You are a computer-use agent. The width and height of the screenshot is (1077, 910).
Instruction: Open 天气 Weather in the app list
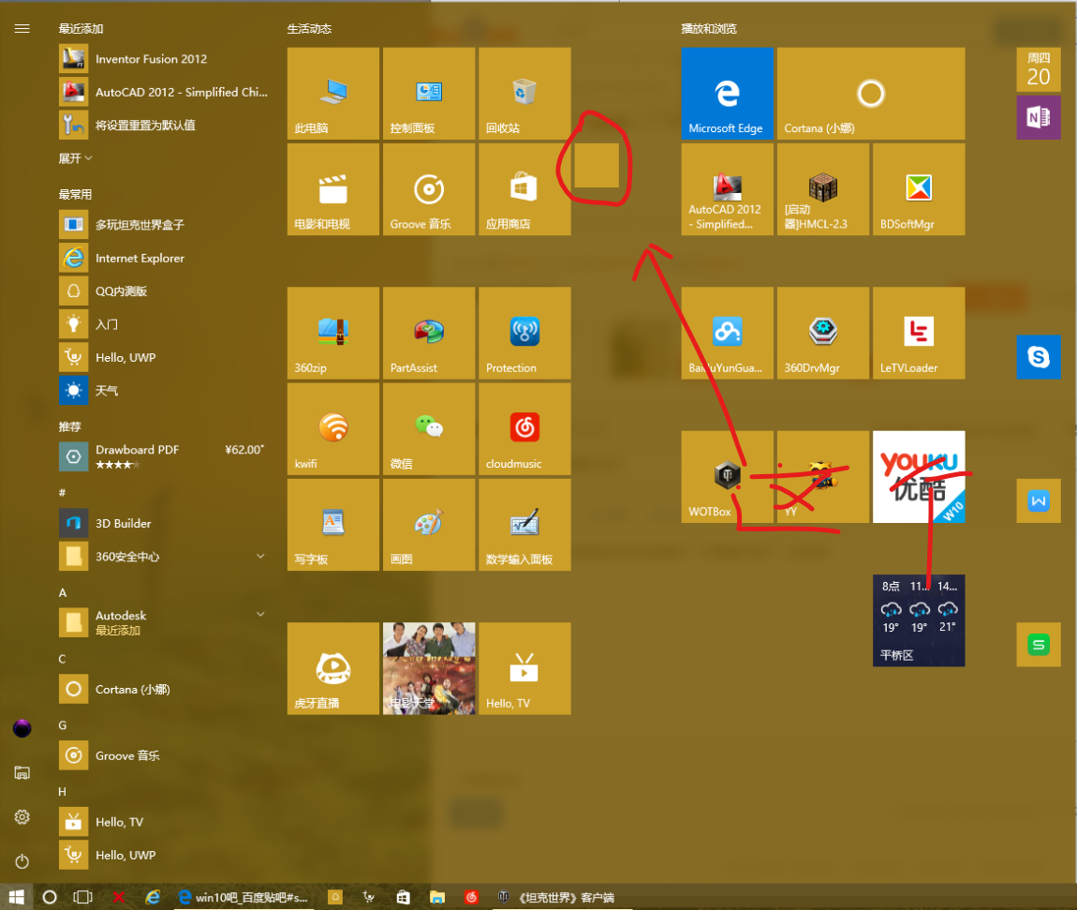(164, 391)
